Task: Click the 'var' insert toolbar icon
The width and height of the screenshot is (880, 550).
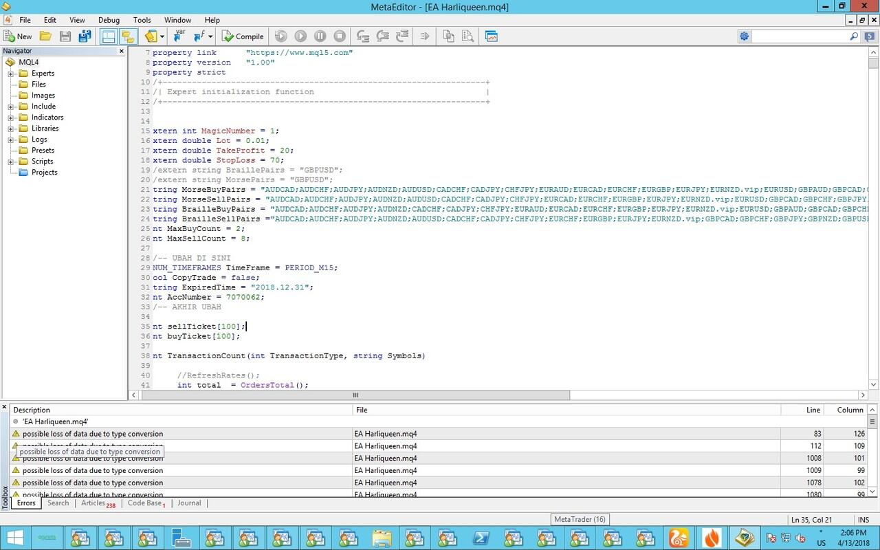Action: pos(179,36)
